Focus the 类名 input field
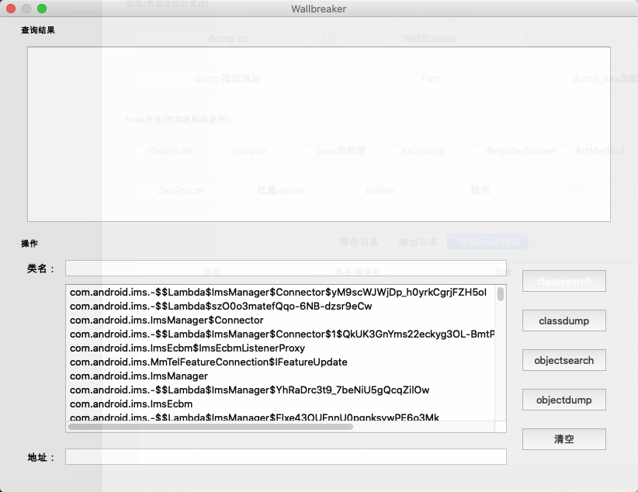Screen dimensions: 638x492 point(286,269)
